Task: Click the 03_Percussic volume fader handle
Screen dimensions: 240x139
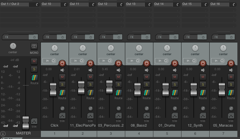Action: click(110, 87)
